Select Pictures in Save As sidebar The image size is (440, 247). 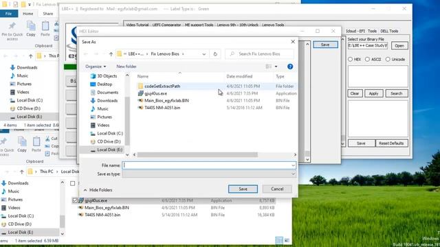[x=101, y=117]
